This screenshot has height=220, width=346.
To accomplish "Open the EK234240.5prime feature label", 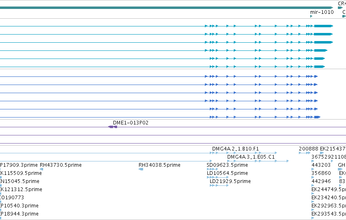I will click(x=329, y=198).
